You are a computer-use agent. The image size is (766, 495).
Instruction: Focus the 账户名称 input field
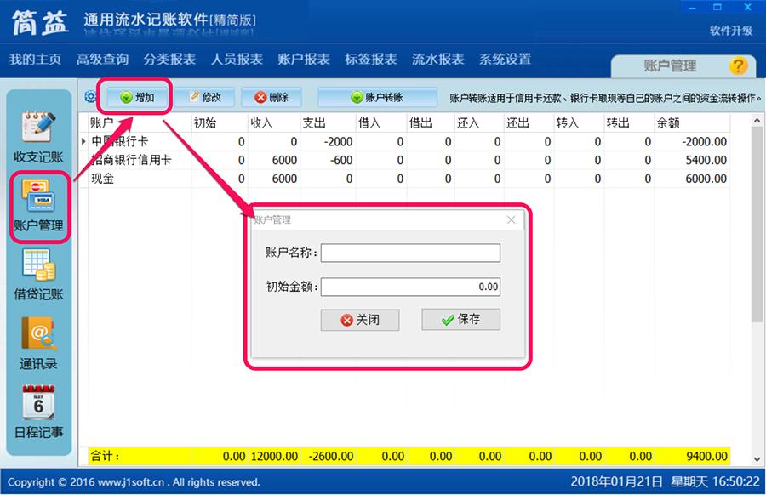(x=410, y=253)
